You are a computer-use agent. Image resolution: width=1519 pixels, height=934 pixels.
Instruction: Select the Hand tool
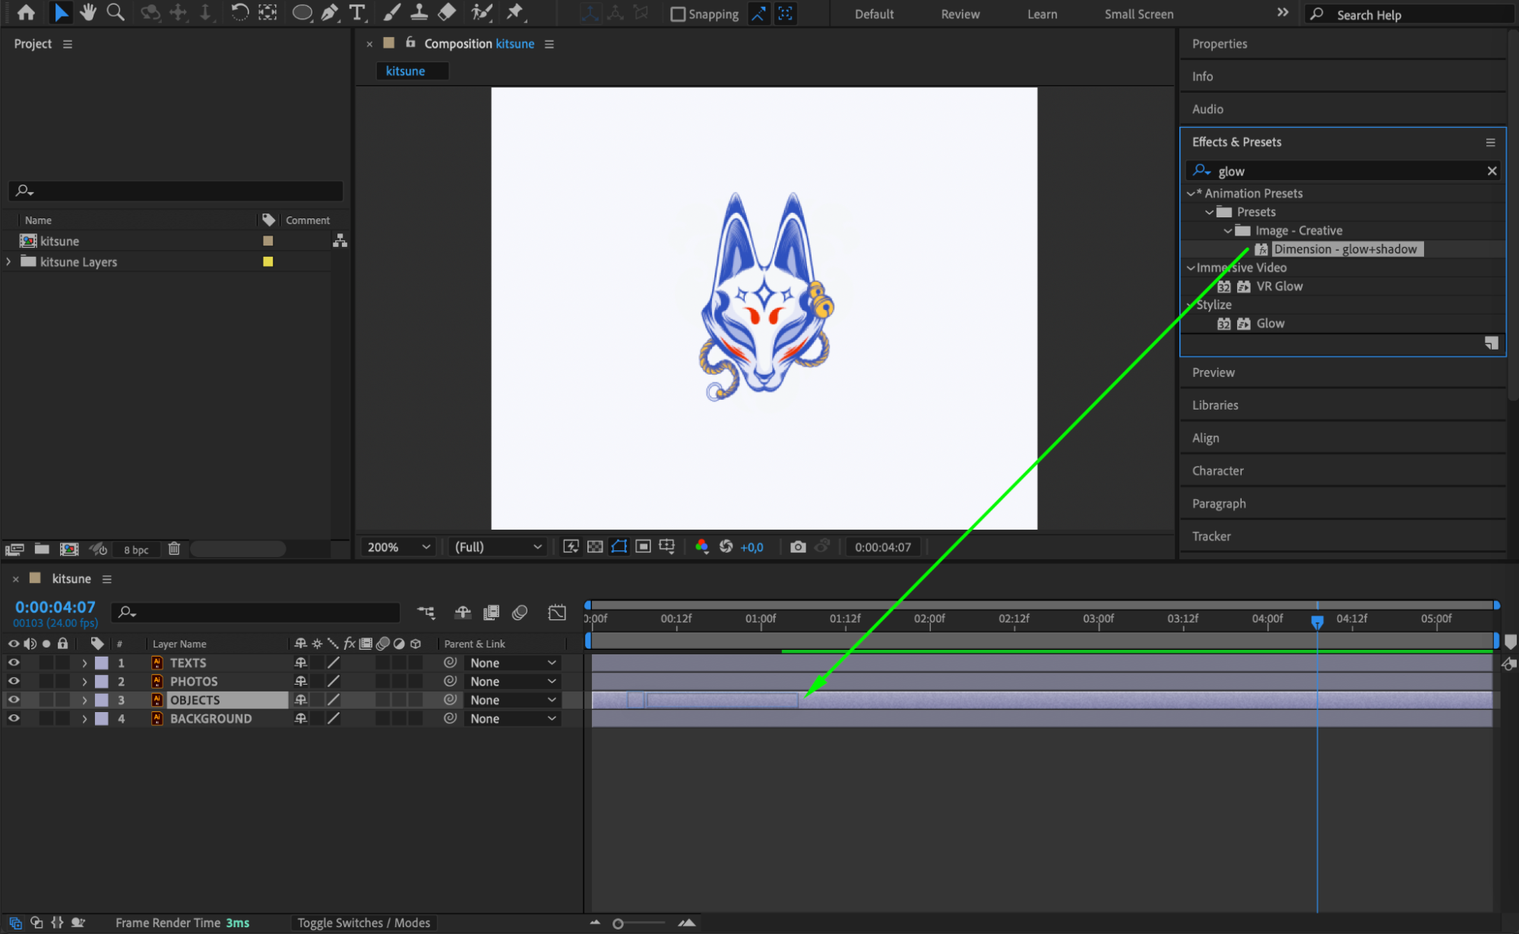[88, 12]
